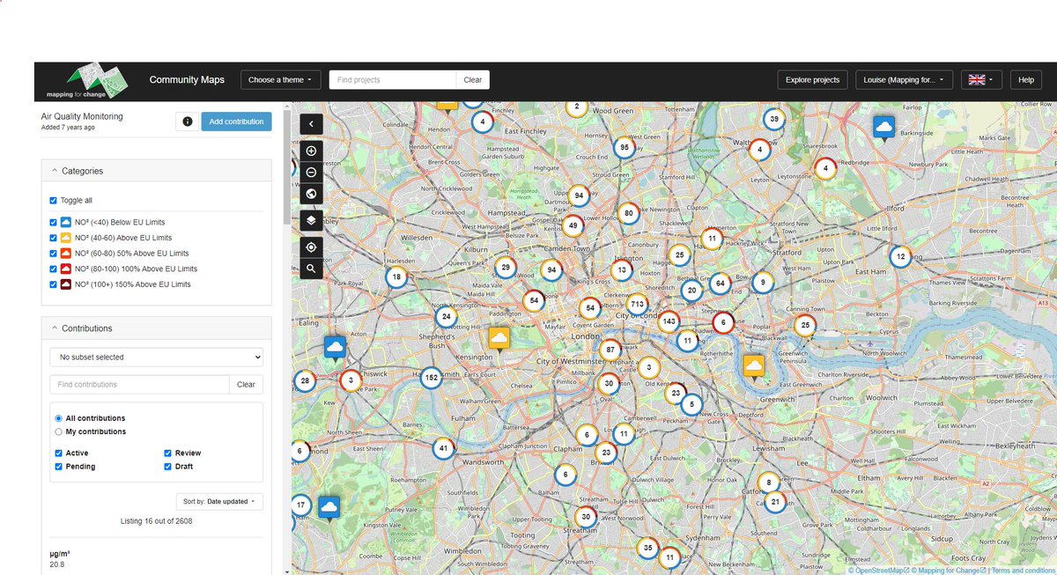Open the 64 cluster near Bethnal Green
The height and width of the screenshot is (575, 1057).
pyautogui.click(x=720, y=284)
